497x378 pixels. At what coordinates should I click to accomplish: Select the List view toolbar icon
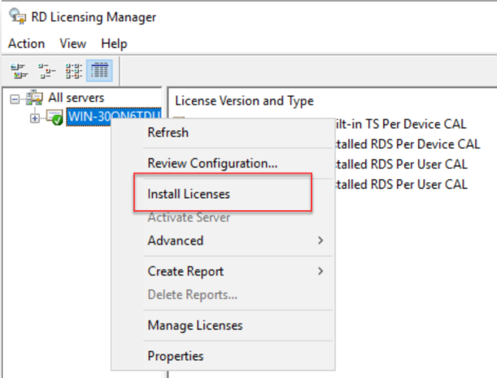[x=72, y=70]
